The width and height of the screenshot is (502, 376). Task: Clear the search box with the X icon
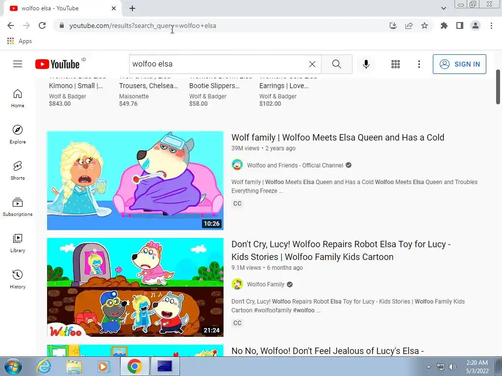(312, 64)
